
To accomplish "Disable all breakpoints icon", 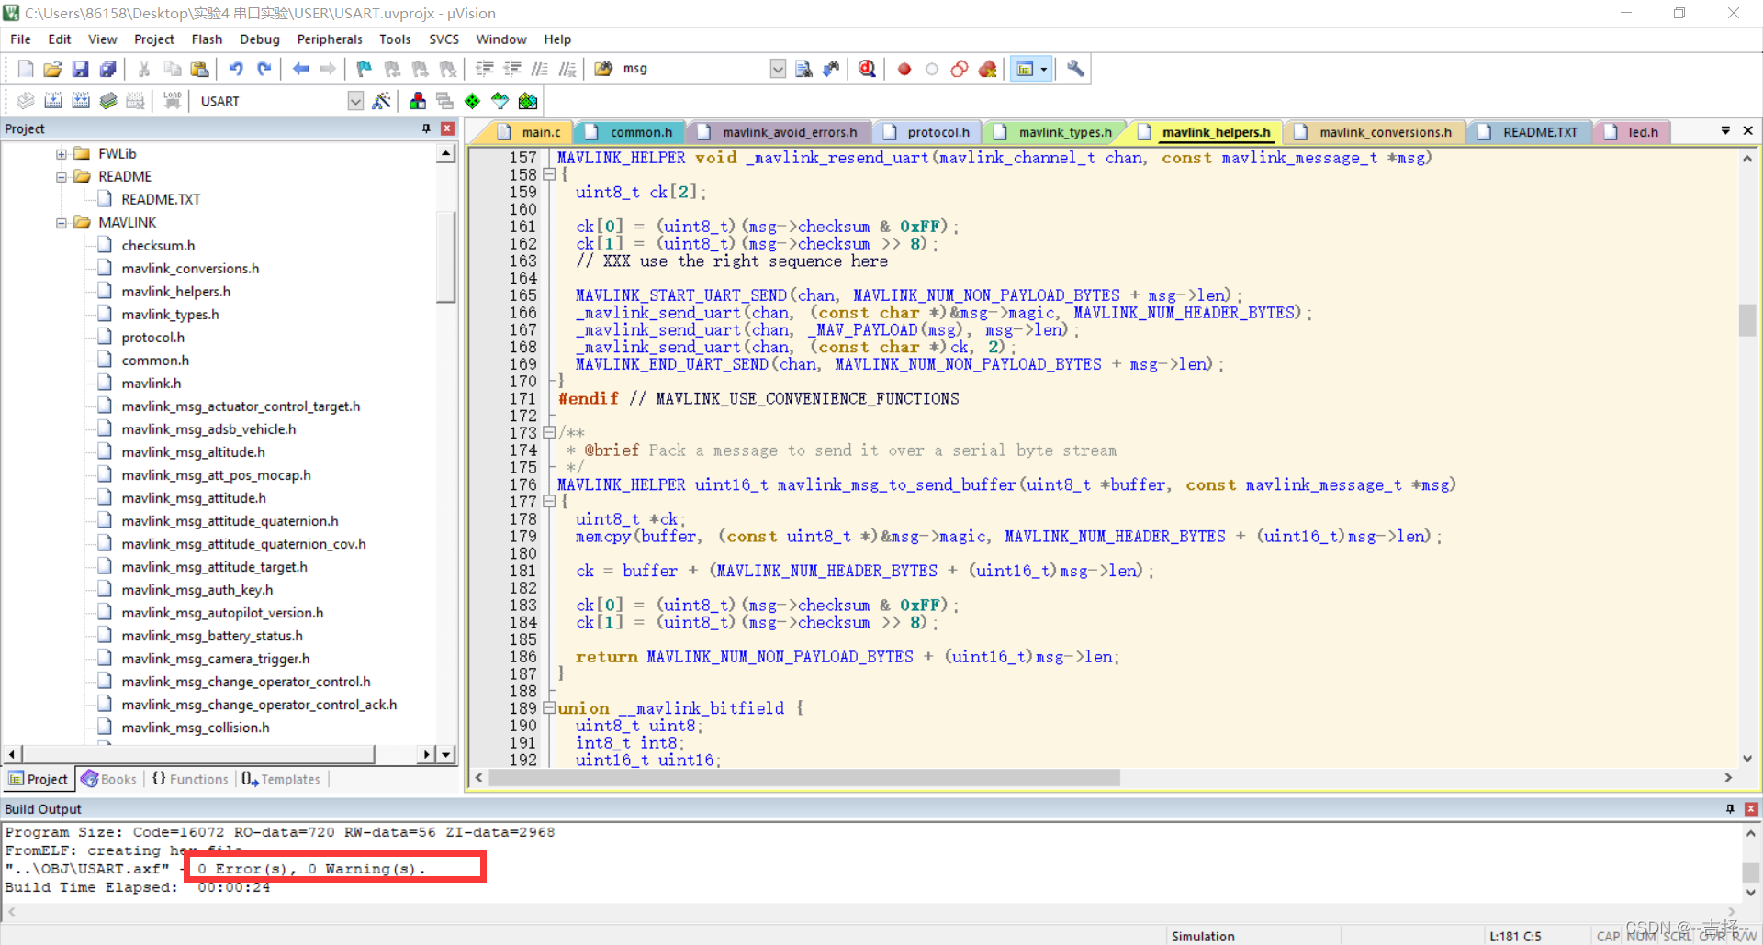I will (960, 69).
